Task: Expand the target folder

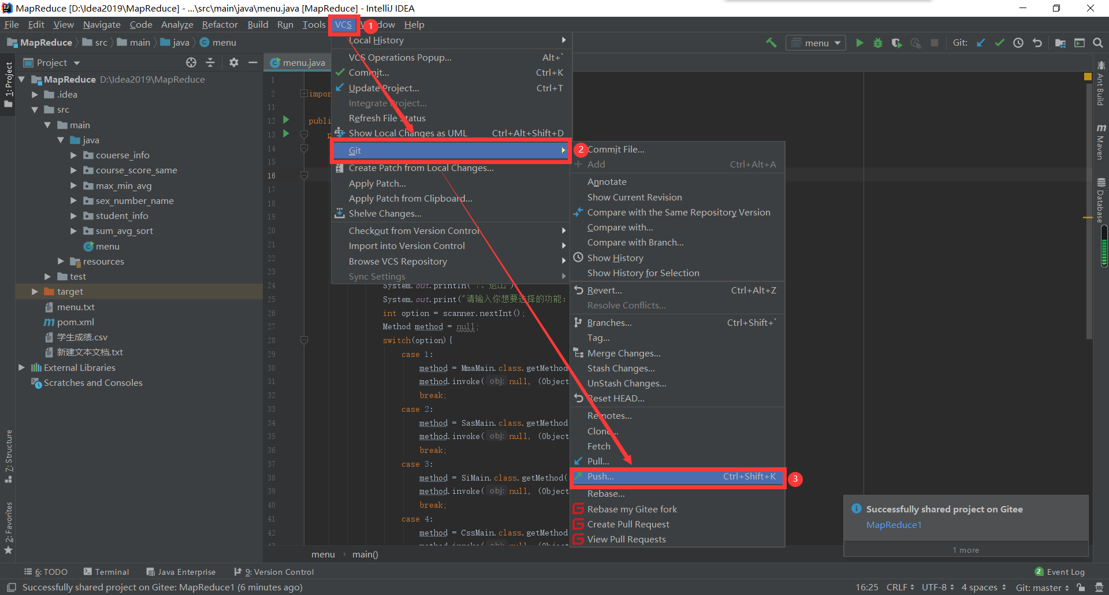Action: 35,292
